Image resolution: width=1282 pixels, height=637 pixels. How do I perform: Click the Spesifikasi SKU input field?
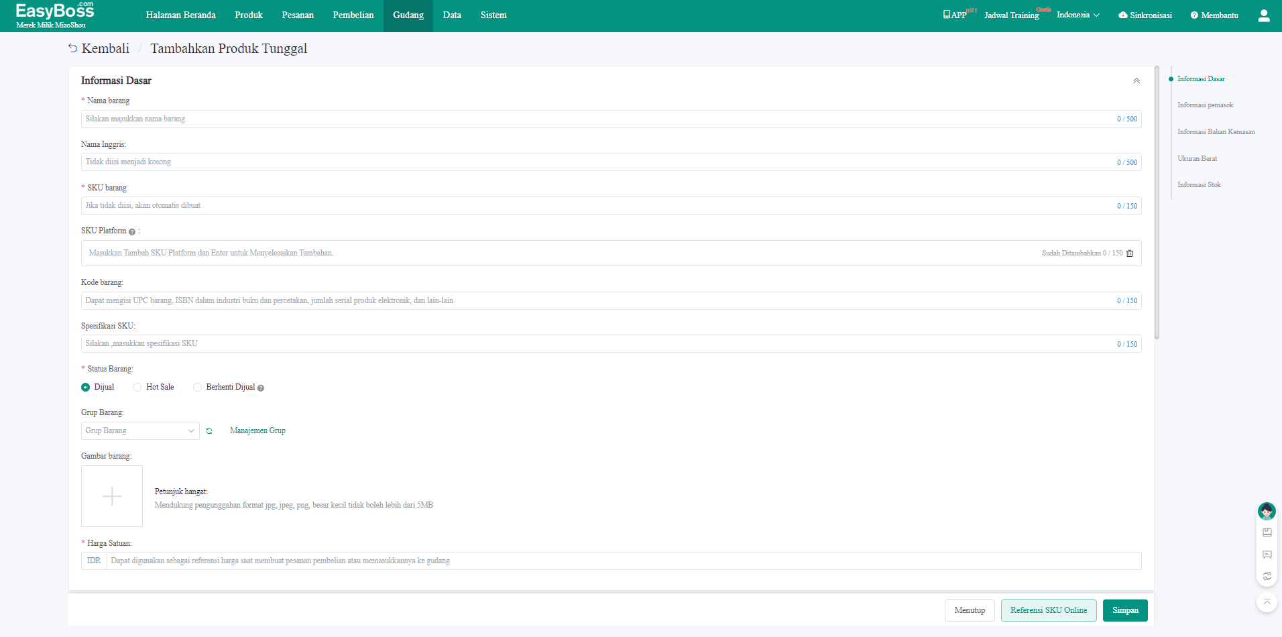click(611, 343)
